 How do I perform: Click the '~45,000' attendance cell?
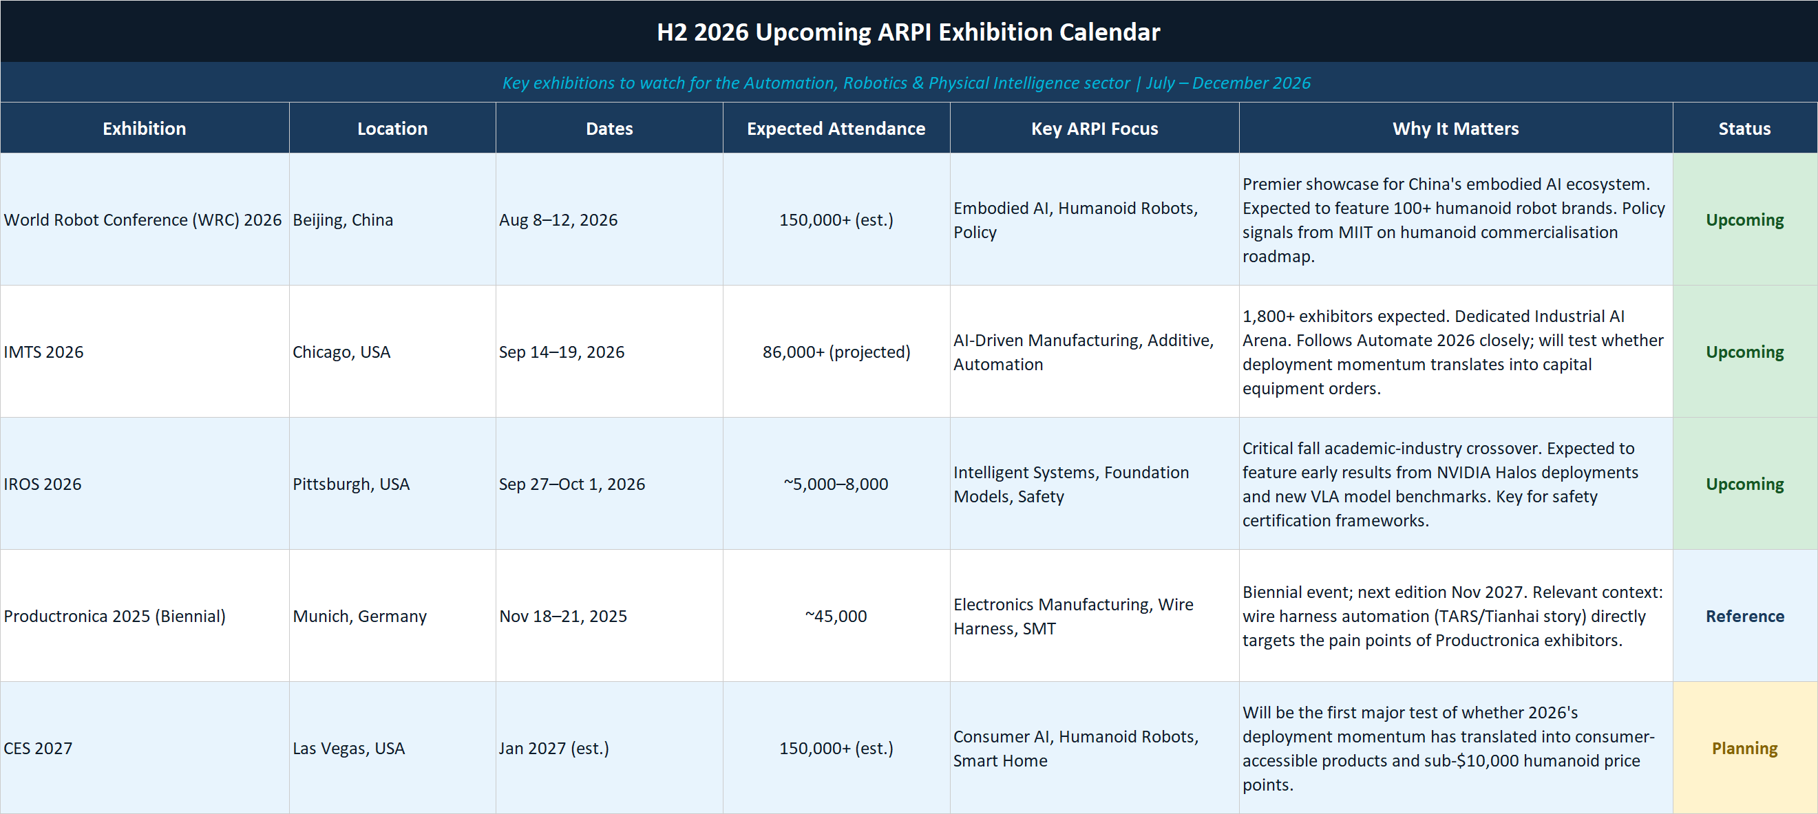(x=836, y=615)
